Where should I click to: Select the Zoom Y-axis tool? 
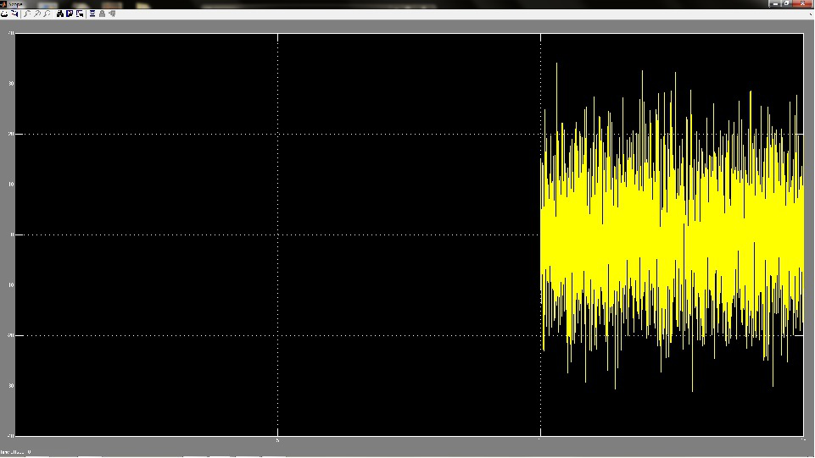pyautogui.click(x=47, y=14)
